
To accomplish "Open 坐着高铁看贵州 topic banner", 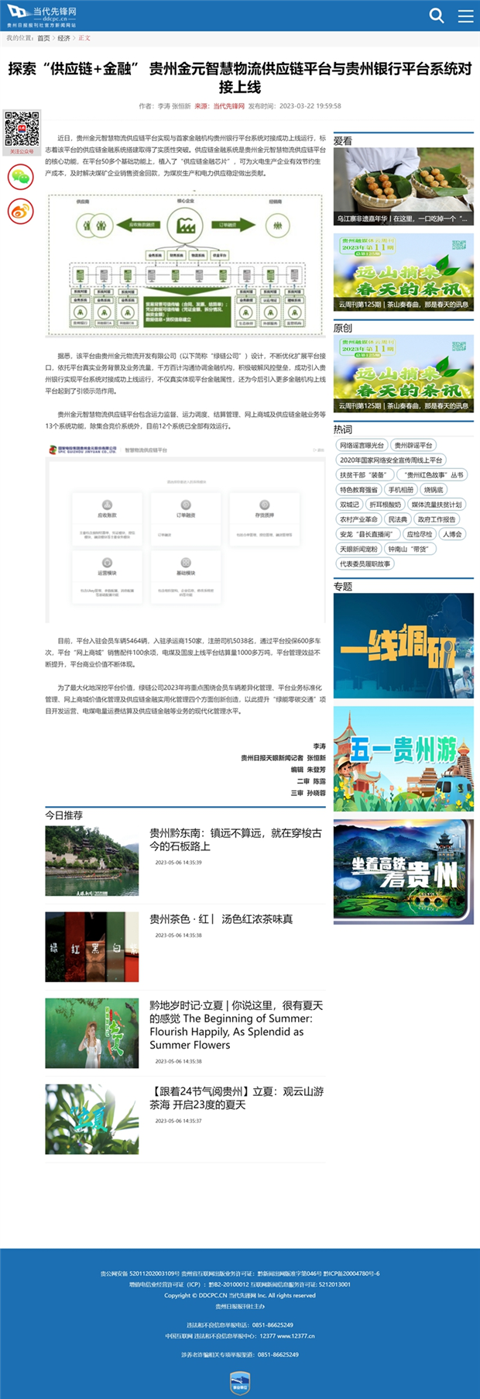I will 403,871.
